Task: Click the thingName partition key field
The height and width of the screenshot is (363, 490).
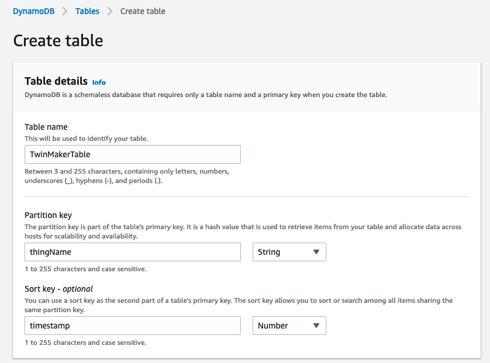Action: coord(132,251)
